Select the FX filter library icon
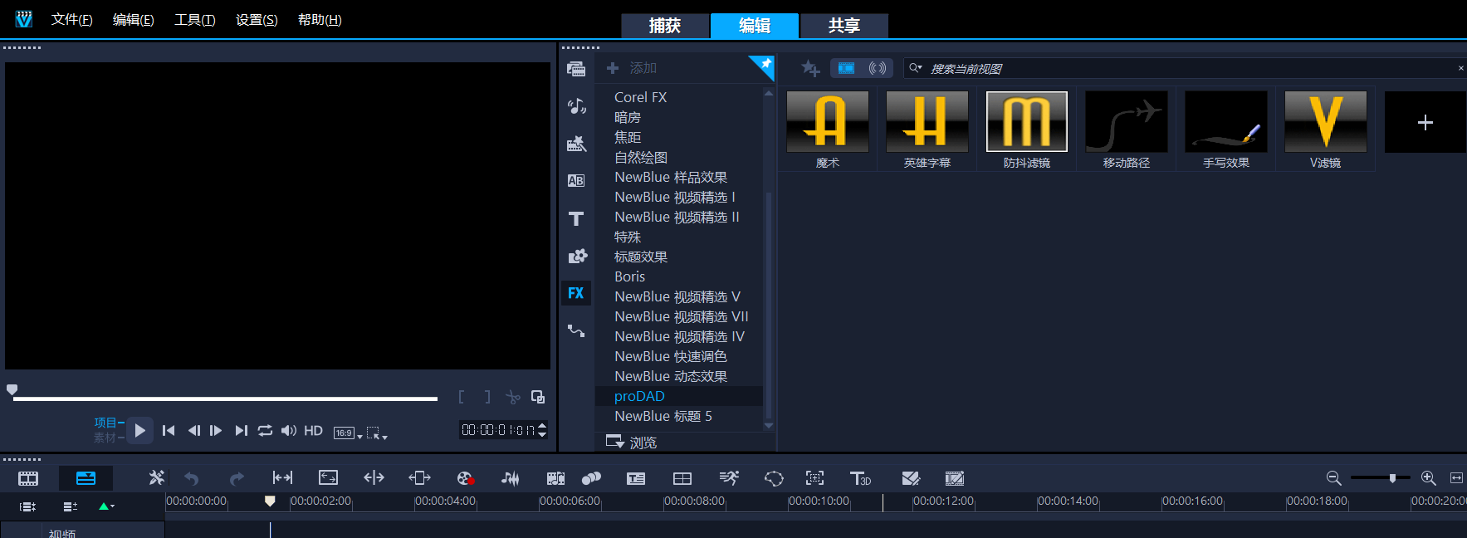Image resolution: width=1467 pixels, height=538 pixels. (576, 293)
